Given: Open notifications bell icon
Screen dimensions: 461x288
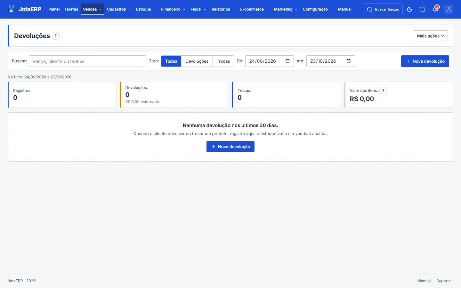Looking at the screenshot, I should point(435,9).
